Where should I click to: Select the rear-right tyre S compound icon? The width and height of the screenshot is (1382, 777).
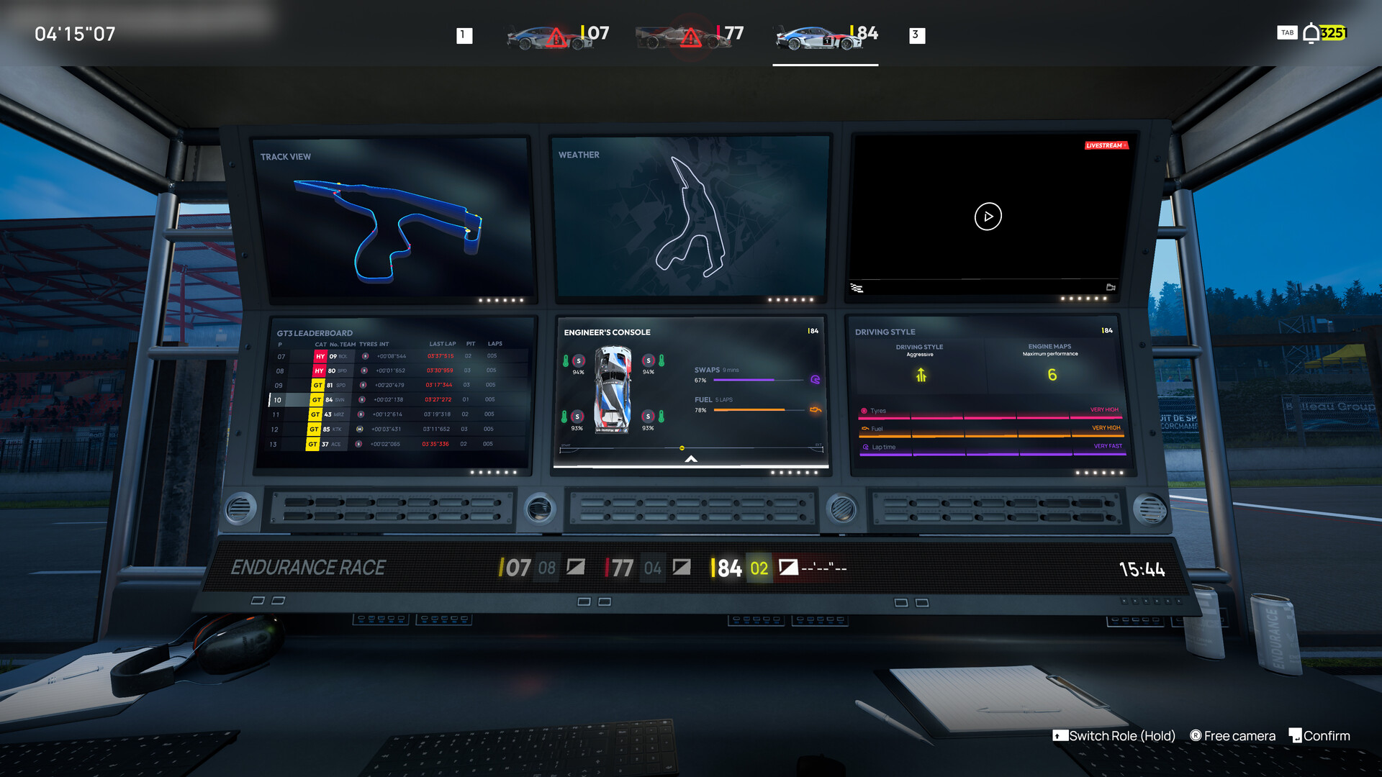(649, 416)
